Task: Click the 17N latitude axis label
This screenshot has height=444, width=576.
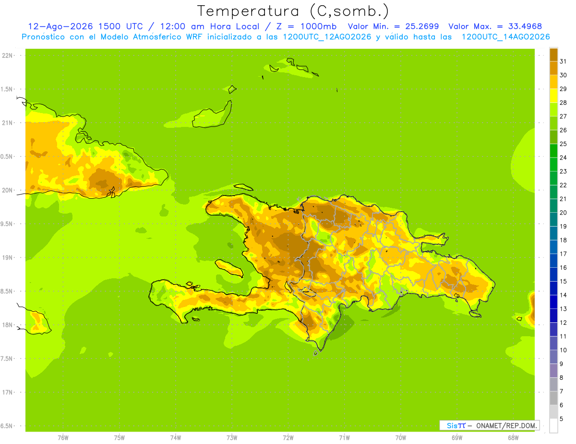Action: pos(7,392)
